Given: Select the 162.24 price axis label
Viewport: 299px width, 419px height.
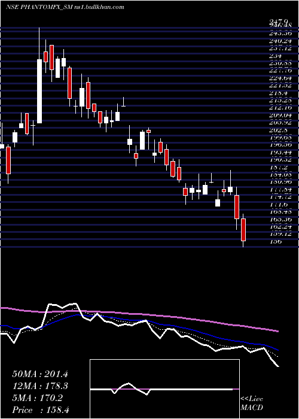Looking at the screenshot, I should click(280, 227).
